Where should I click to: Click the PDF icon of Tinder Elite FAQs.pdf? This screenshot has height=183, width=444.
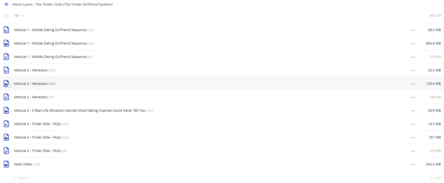click(x=6, y=151)
